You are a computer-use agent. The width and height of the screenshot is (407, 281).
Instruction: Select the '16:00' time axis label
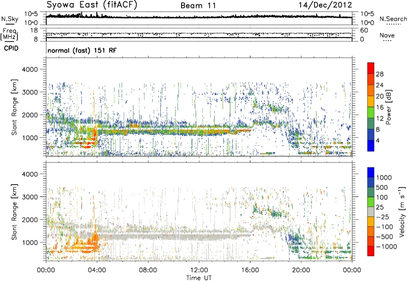[250, 270]
